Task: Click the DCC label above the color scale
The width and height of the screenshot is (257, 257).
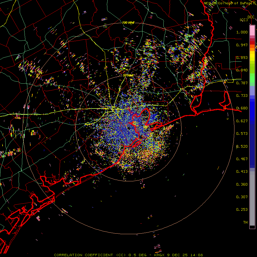Action: [x=251, y=17]
